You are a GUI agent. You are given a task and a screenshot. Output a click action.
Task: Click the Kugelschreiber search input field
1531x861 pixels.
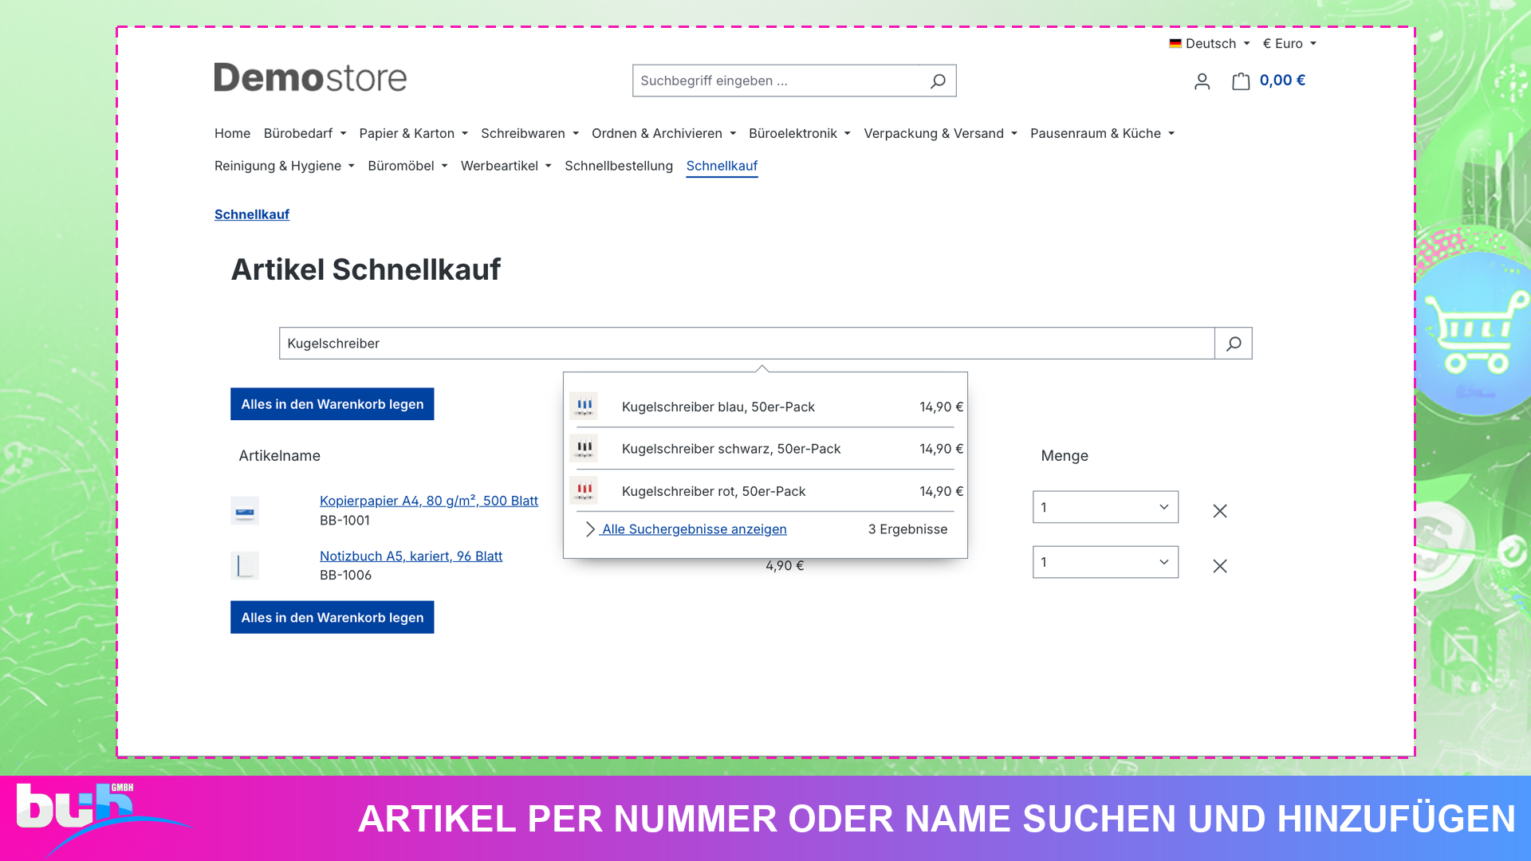[x=747, y=344]
